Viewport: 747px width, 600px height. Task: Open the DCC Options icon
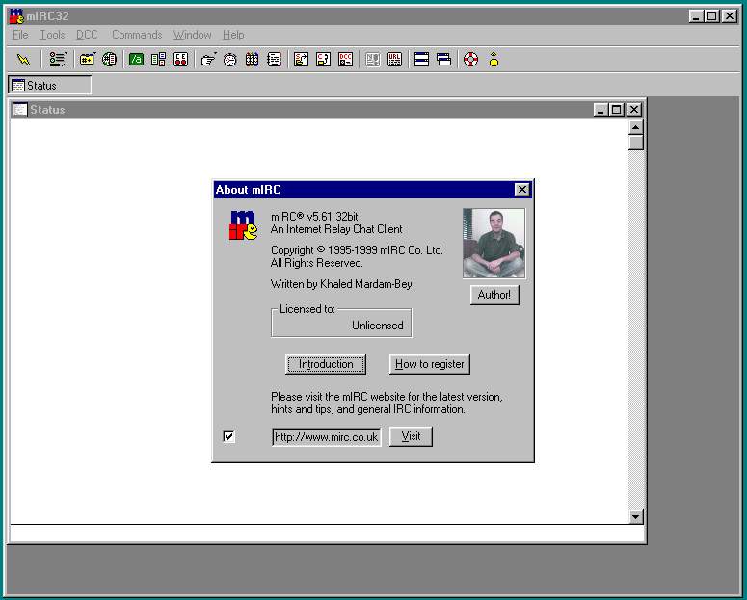coord(345,60)
